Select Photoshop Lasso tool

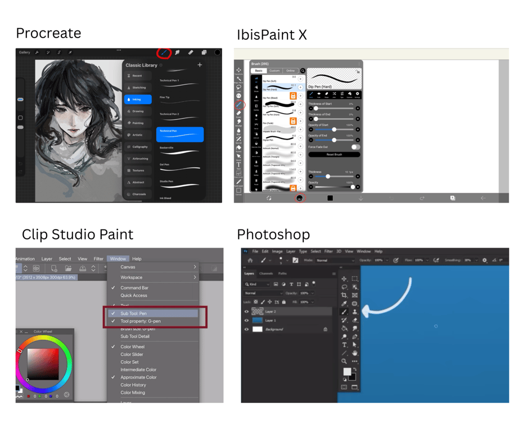344,287
